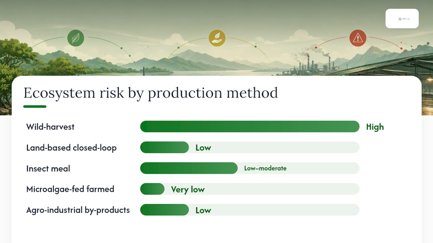Image resolution: width=433 pixels, height=243 pixels.
Task: Select the 'Microalgae-fed farmed' row label
Action: [x=70, y=189]
